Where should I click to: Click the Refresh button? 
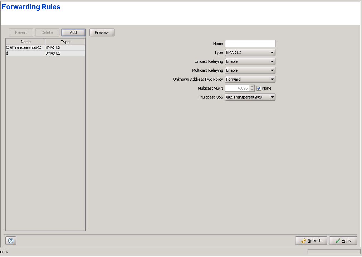(311, 241)
